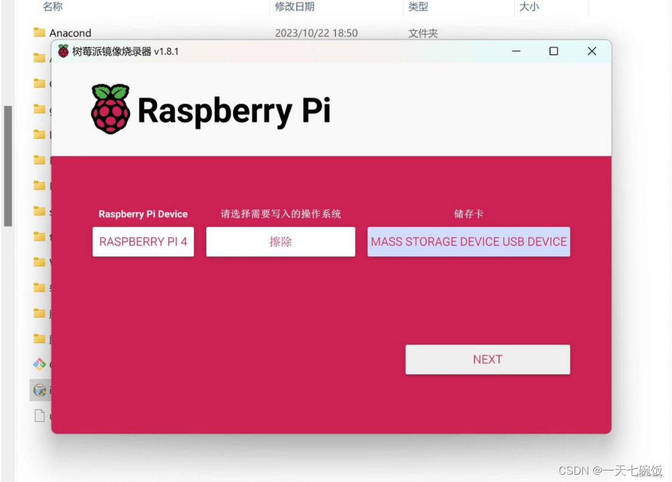Maximize the Raspberry Pi Imager window
This screenshot has width=672, height=482.
(554, 51)
